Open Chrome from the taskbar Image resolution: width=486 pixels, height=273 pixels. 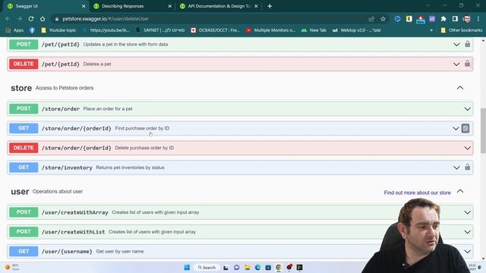(279, 267)
